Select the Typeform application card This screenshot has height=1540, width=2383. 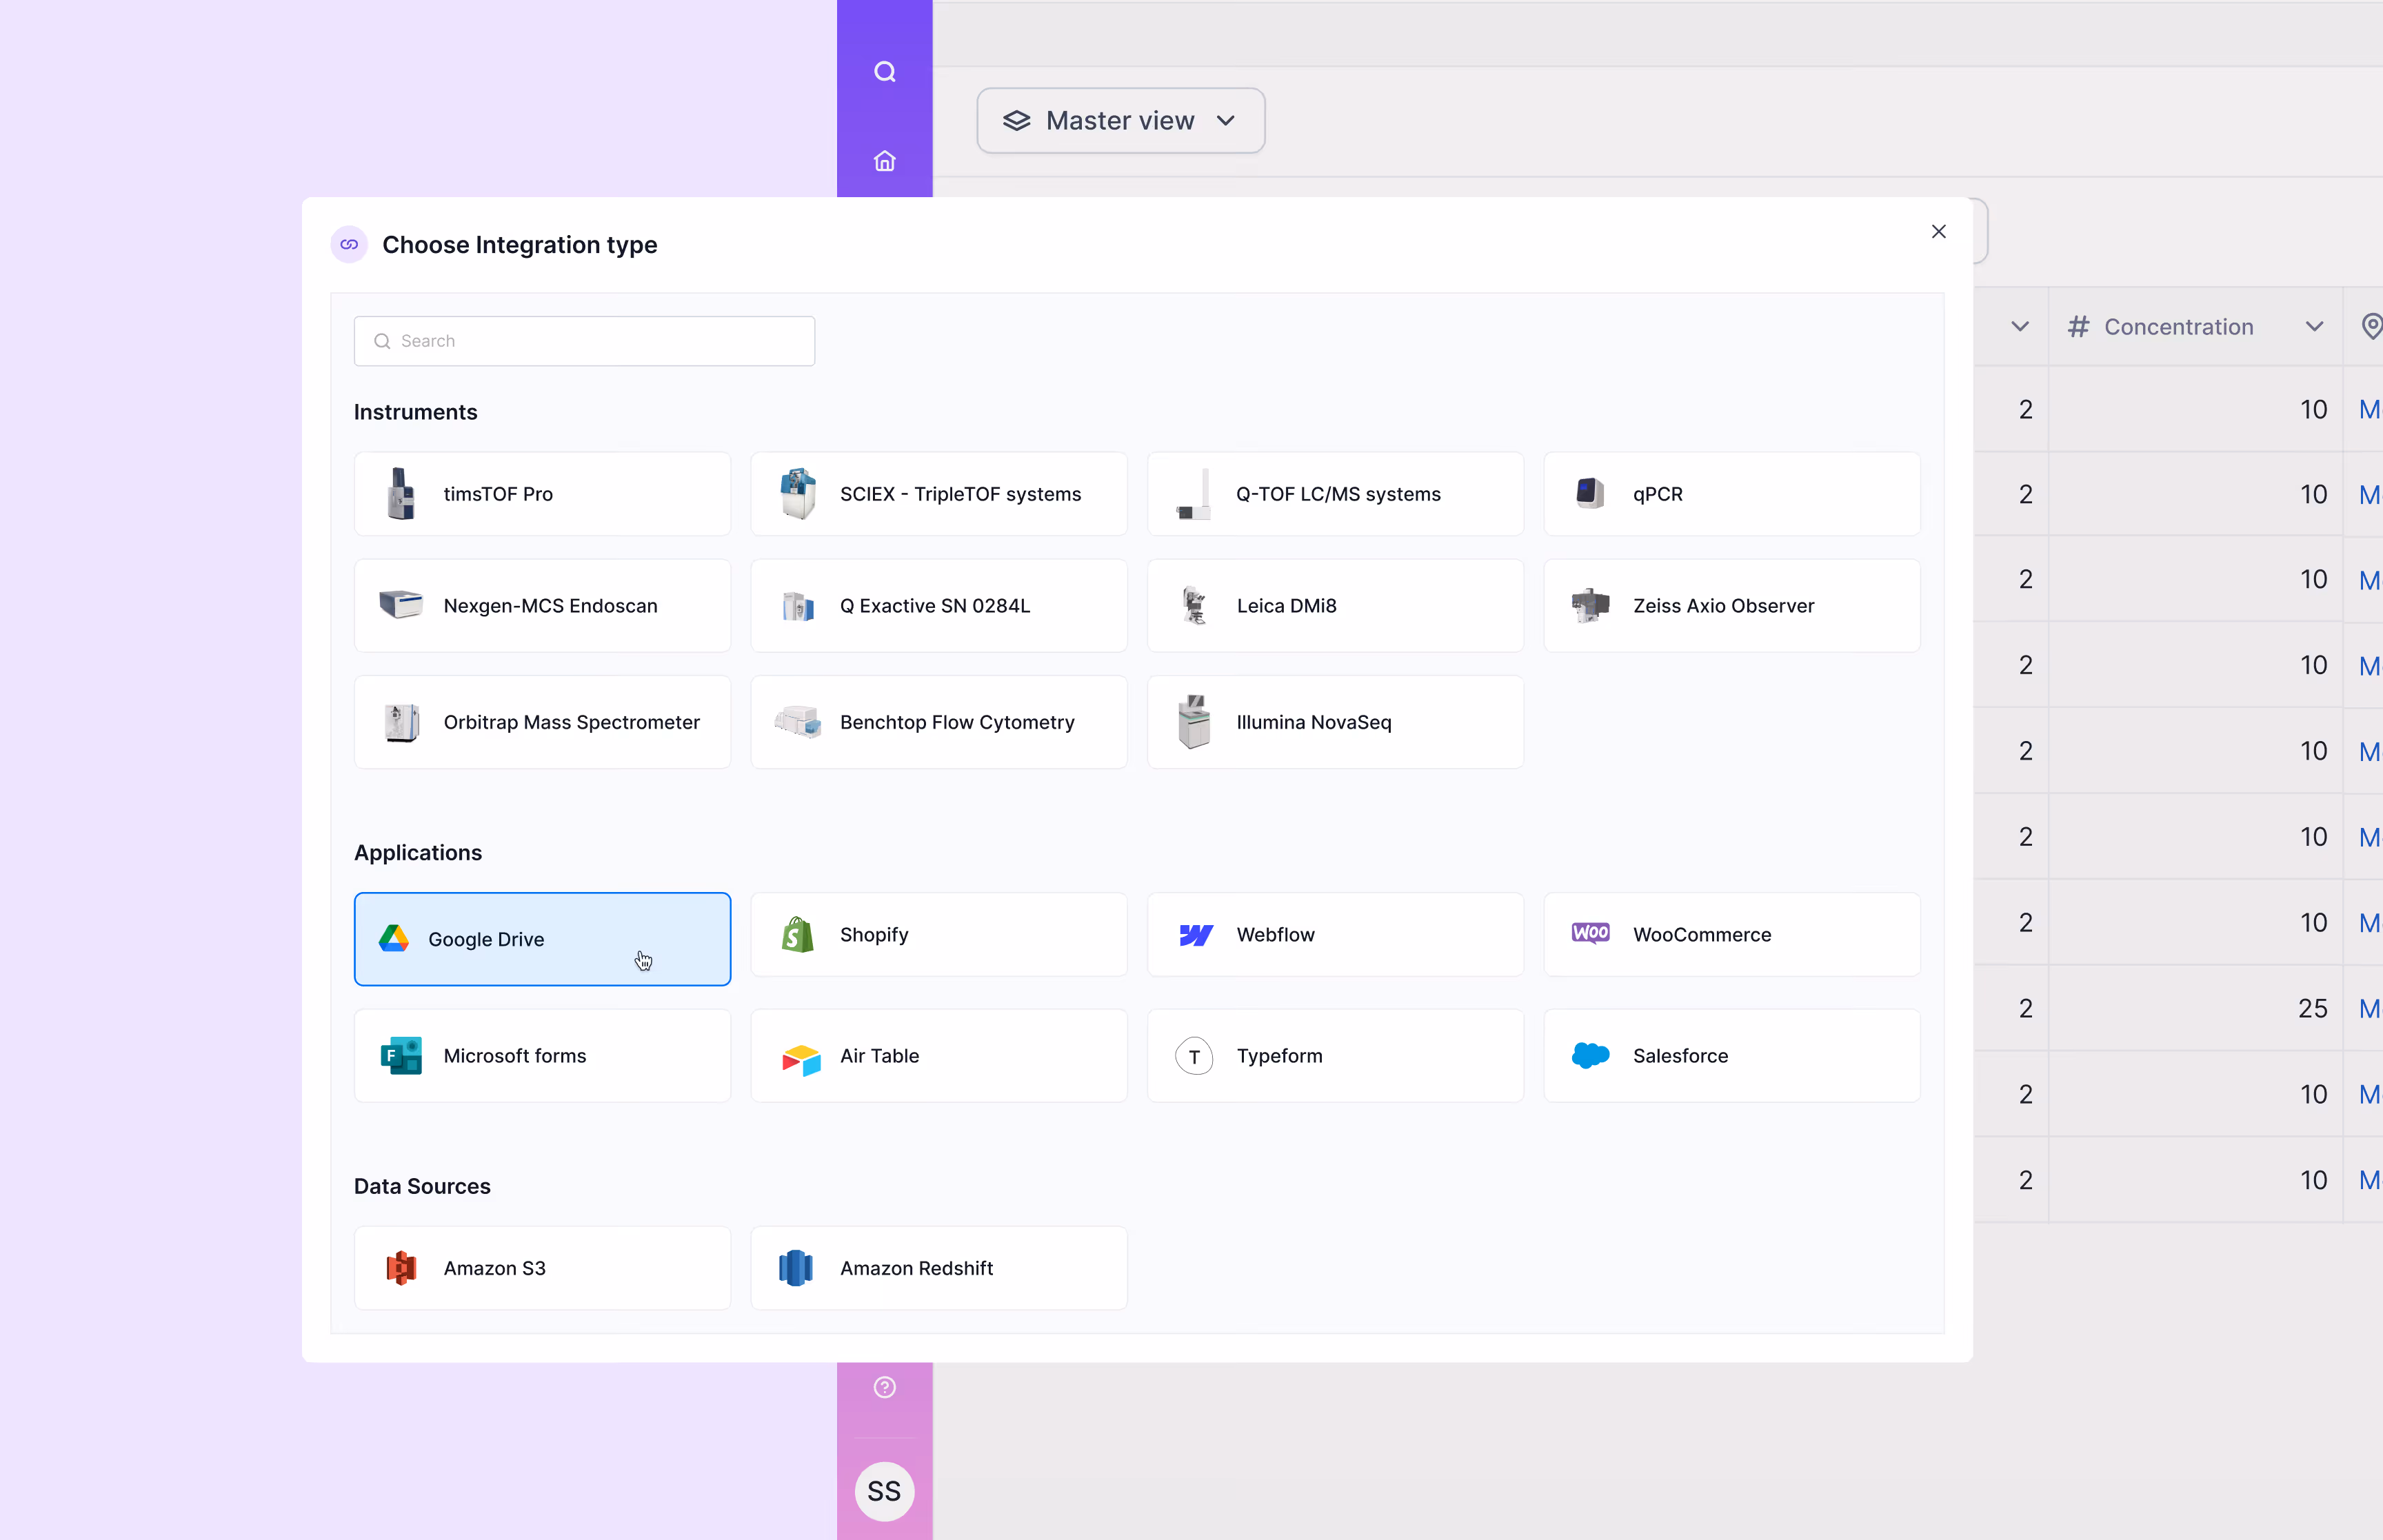pyautogui.click(x=1335, y=1056)
